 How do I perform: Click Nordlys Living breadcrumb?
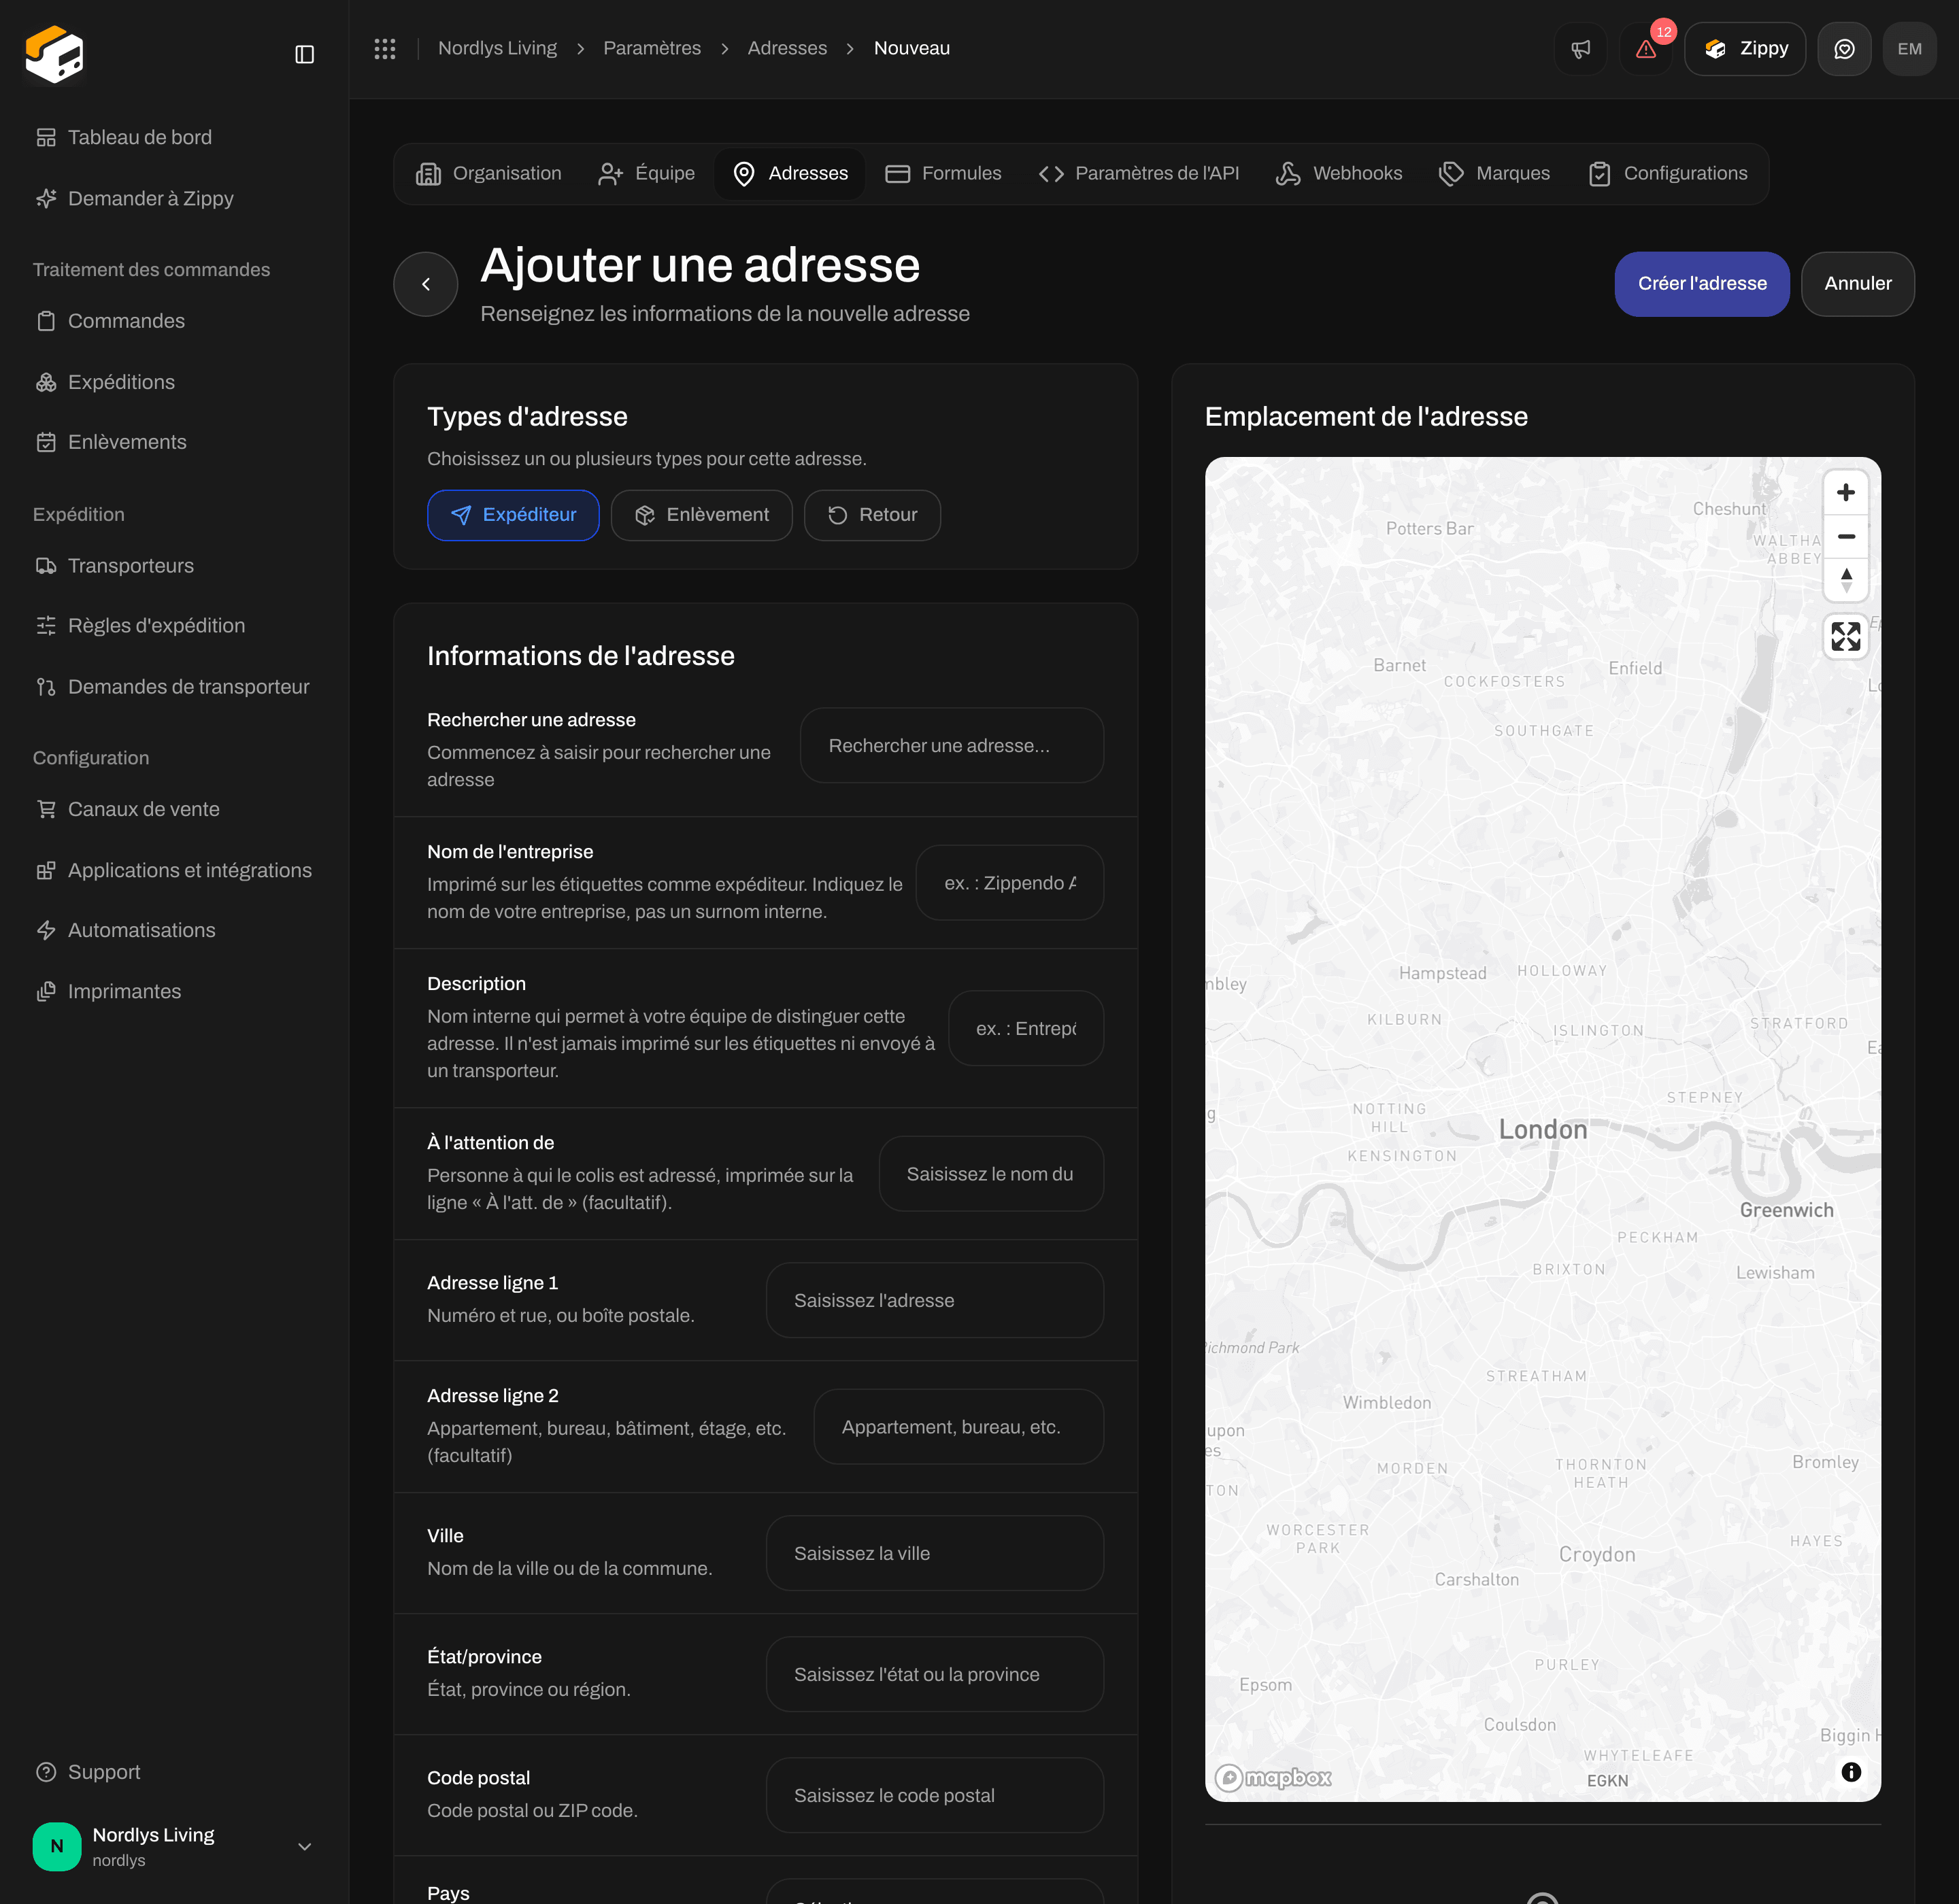pos(497,49)
